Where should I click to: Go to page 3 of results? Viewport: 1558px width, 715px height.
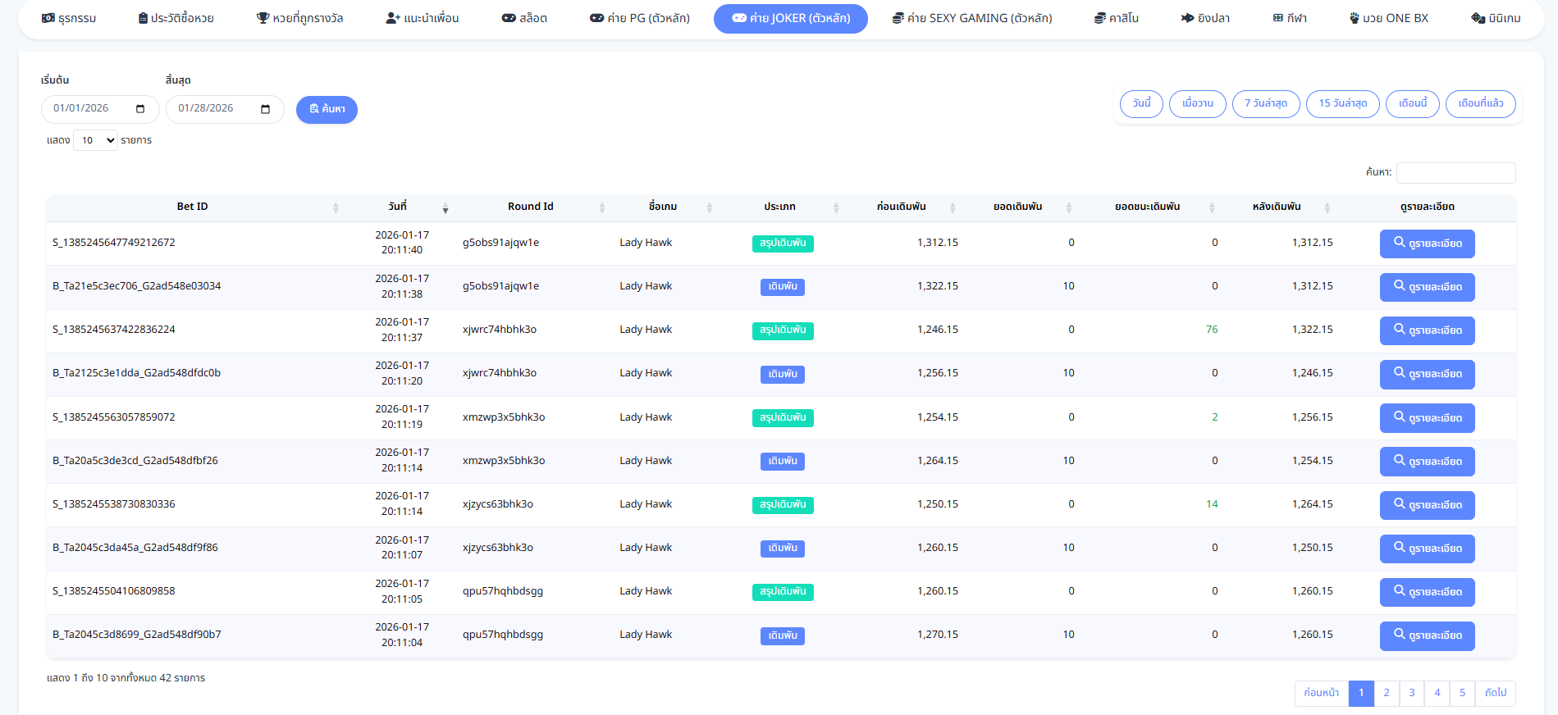tap(1411, 693)
